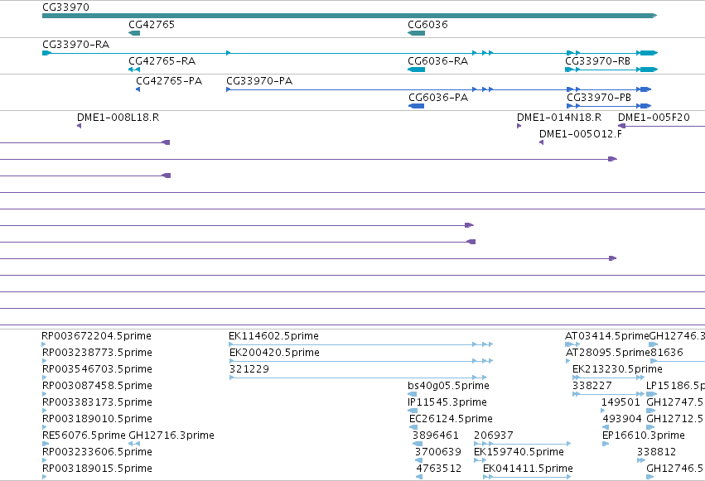The height and width of the screenshot is (481, 705).
Task: Click the CG42765 gene label
Action: (152, 25)
